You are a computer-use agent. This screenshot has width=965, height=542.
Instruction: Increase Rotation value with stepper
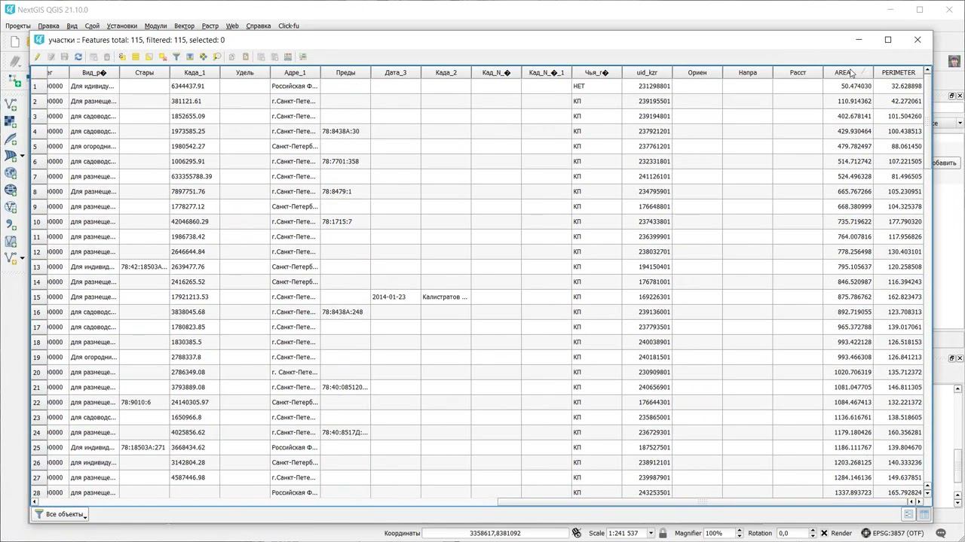(x=813, y=530)
